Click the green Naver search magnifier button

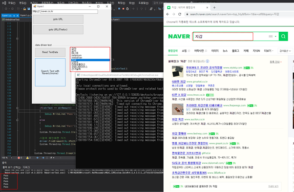point(283,36)
